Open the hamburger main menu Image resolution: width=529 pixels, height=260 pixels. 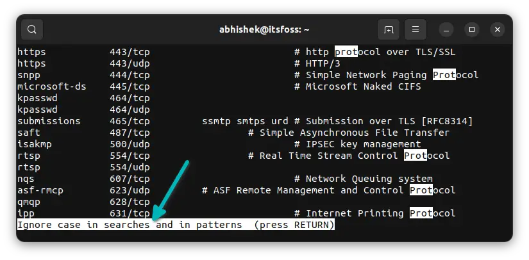tap(416, 29)
